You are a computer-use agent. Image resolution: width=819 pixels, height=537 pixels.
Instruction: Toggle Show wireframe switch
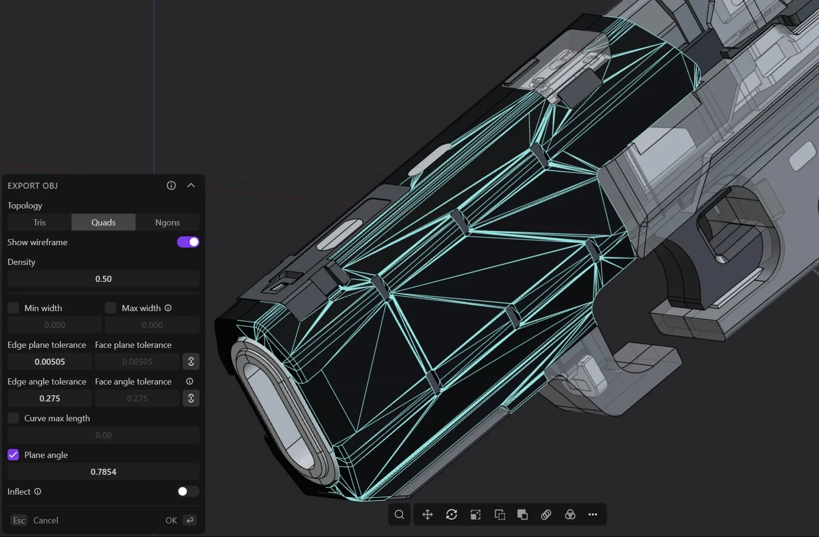click(188, 242)
